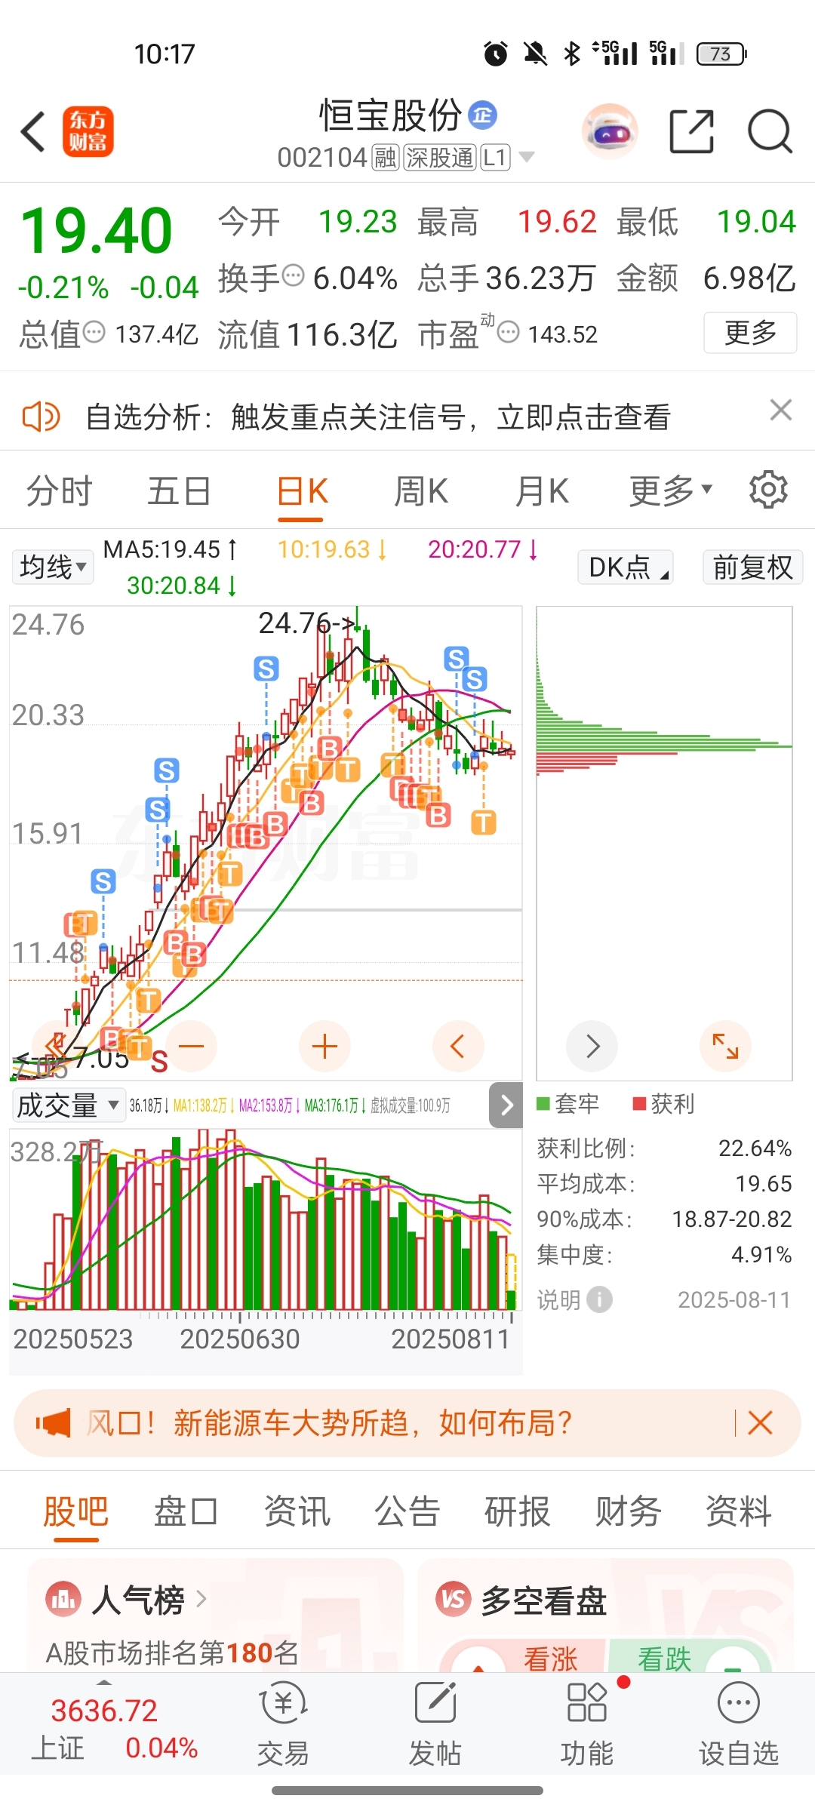Tap the 24.76 high price marker
Image resolution: width=815 pixels, height=1811 pixels.
click(x=306, y=623)
